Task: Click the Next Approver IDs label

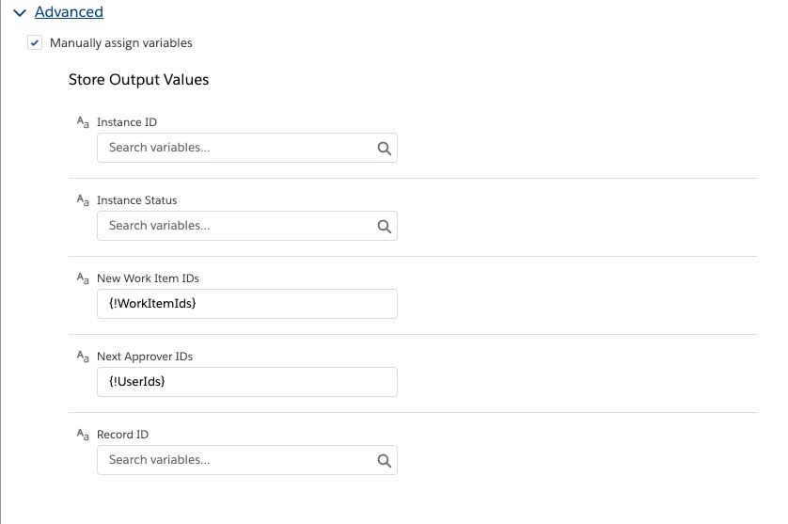Action: pyautogui.click(x=145, y=357)
